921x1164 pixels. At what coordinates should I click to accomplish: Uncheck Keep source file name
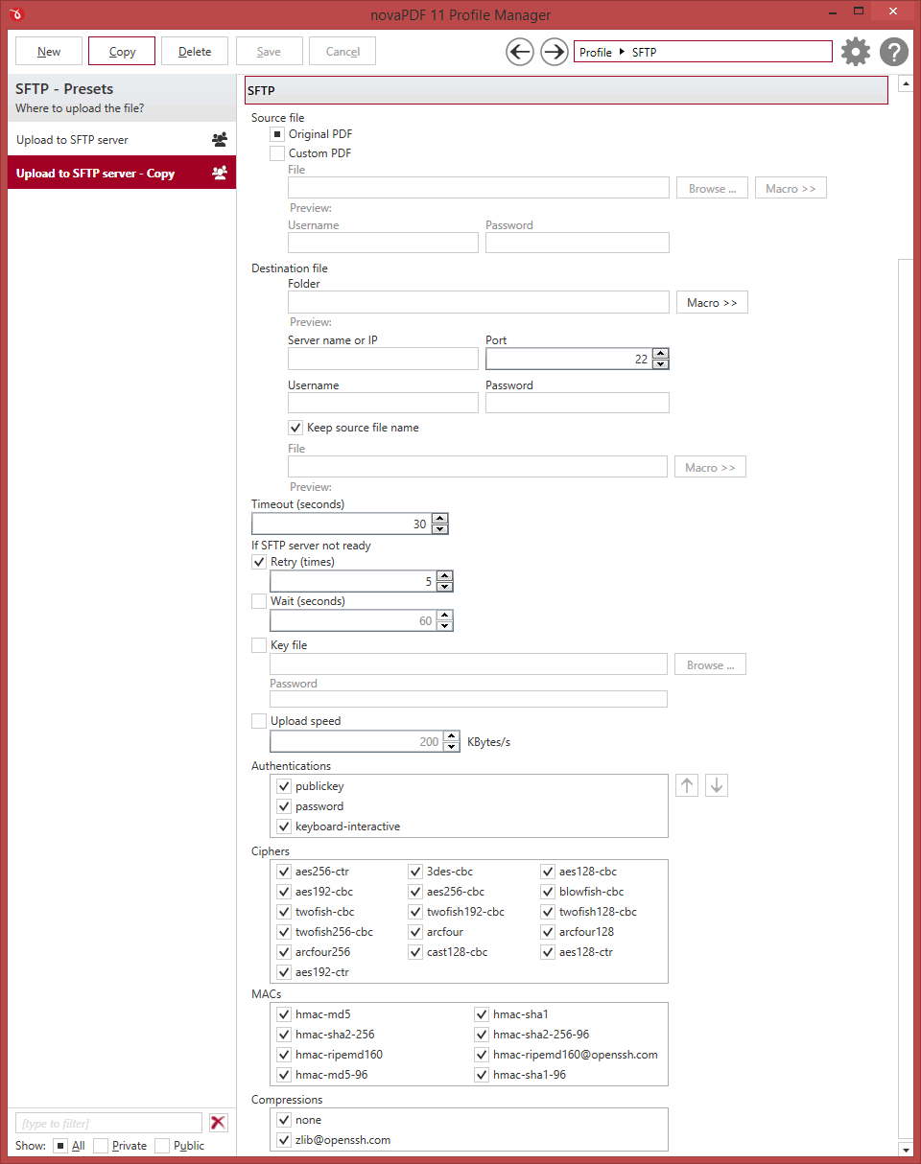point(295,428)
